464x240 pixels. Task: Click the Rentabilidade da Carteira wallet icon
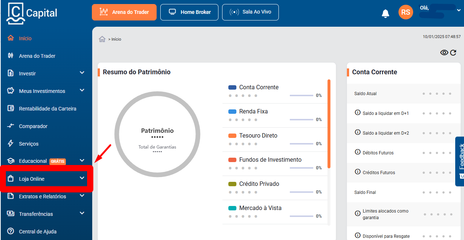(x=11, y=108)
